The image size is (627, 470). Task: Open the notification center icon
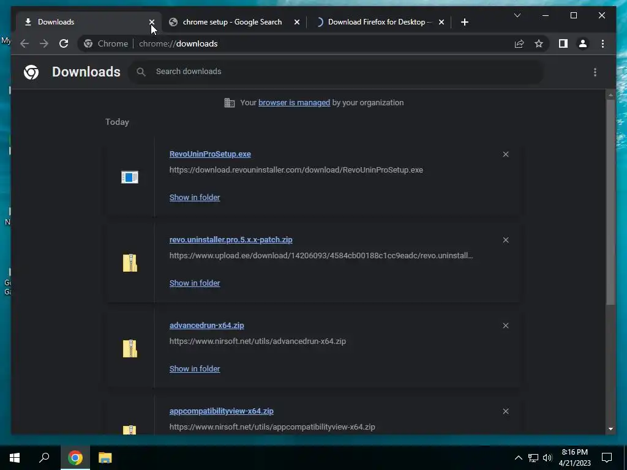tap(607, 458)
